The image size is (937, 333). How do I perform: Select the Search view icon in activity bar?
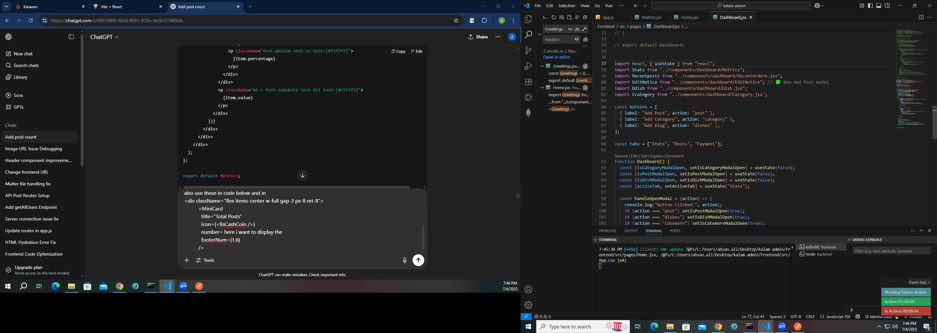click(x=528, y=34)
